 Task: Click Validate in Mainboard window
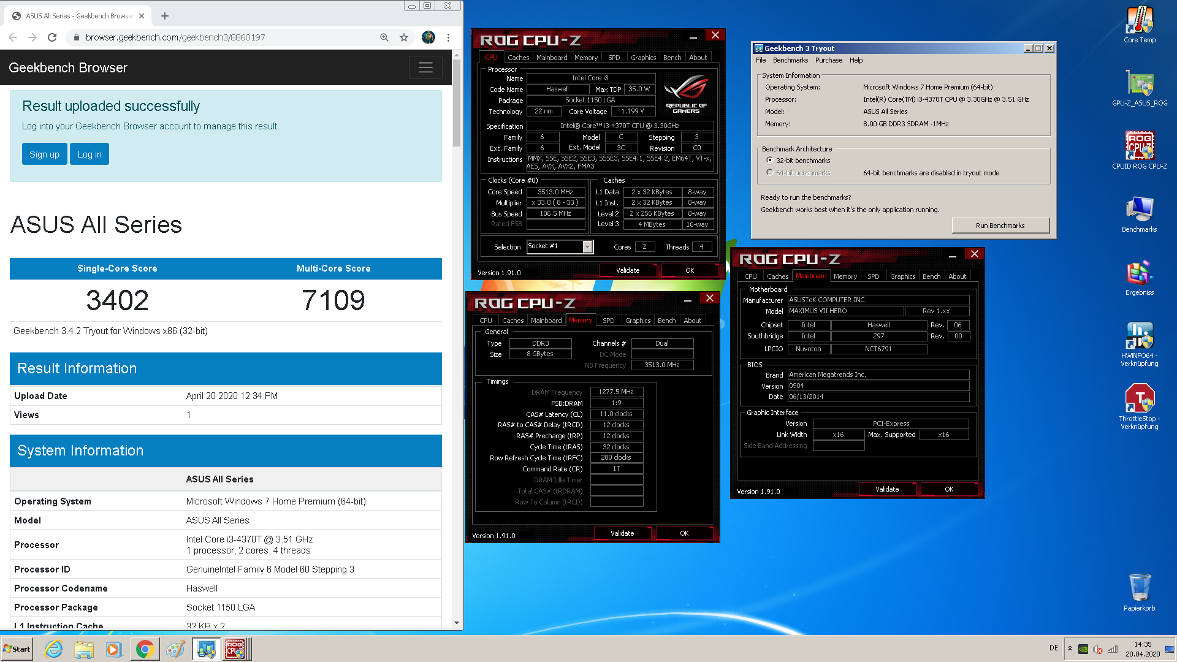(887, 489)
